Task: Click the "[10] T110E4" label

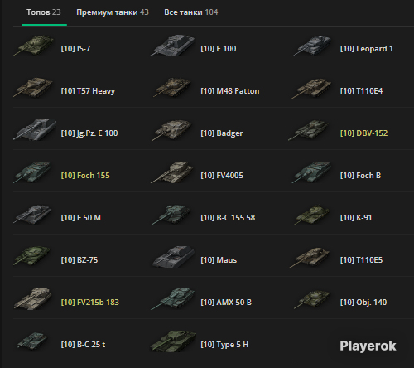Action: [x=361, y=91]
